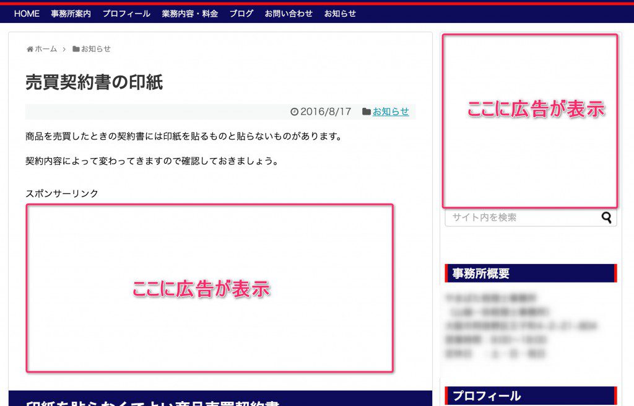
Task: Open the HOME menu item
Action: tap(27, 14)
